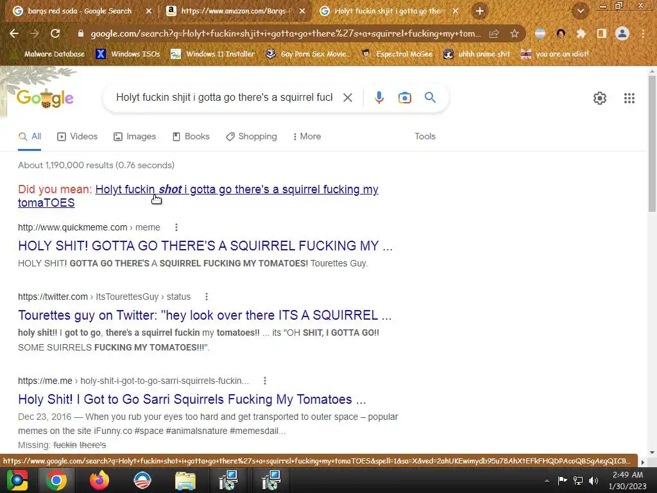
Task: Open the Holy Shit Sarri Squirrels result
Action: pyautogui.click(x=192, y=399)
